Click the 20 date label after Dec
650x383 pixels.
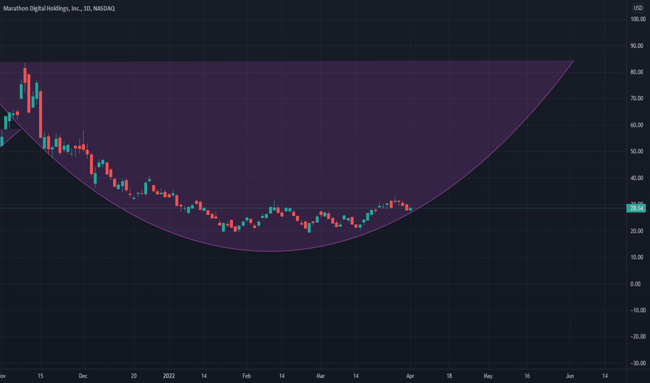pos(133,376)
